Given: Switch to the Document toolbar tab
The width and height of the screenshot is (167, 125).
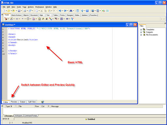Looking at the screenshot, I should [34, 15].
